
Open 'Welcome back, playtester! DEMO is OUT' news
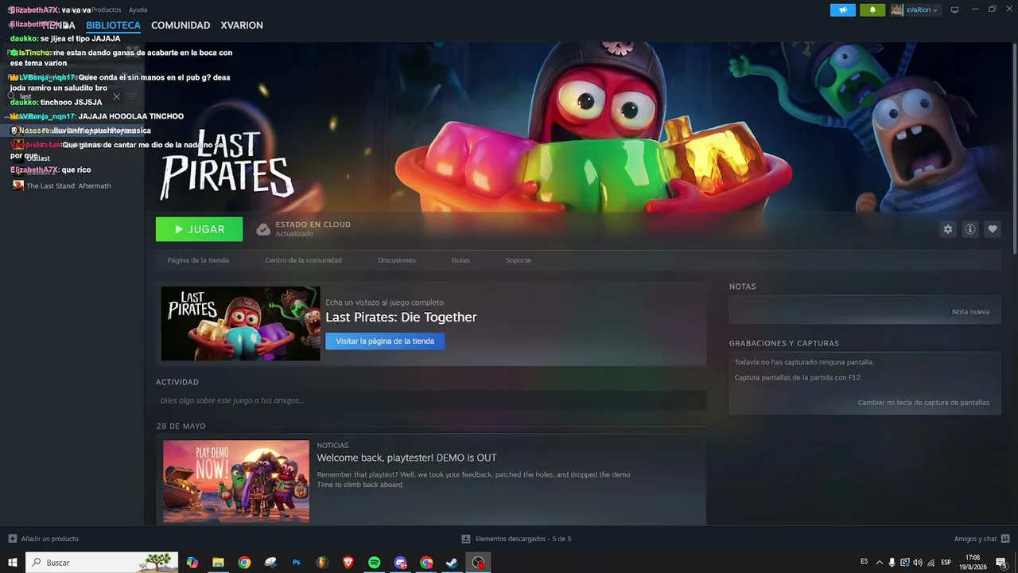[x=406, y=458]
